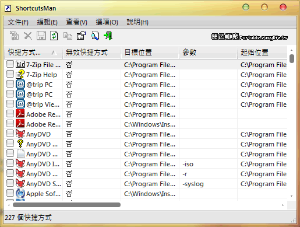Viewport: 300px width, 227px height.
Task: Click the fox icon of the AnyDVD I... row
Action: [20, 163]
